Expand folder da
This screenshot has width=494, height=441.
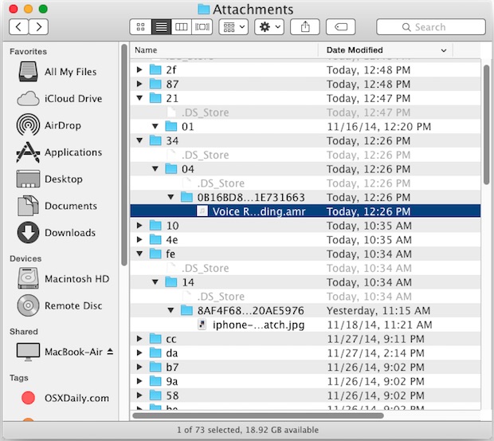tap(139, 352)
